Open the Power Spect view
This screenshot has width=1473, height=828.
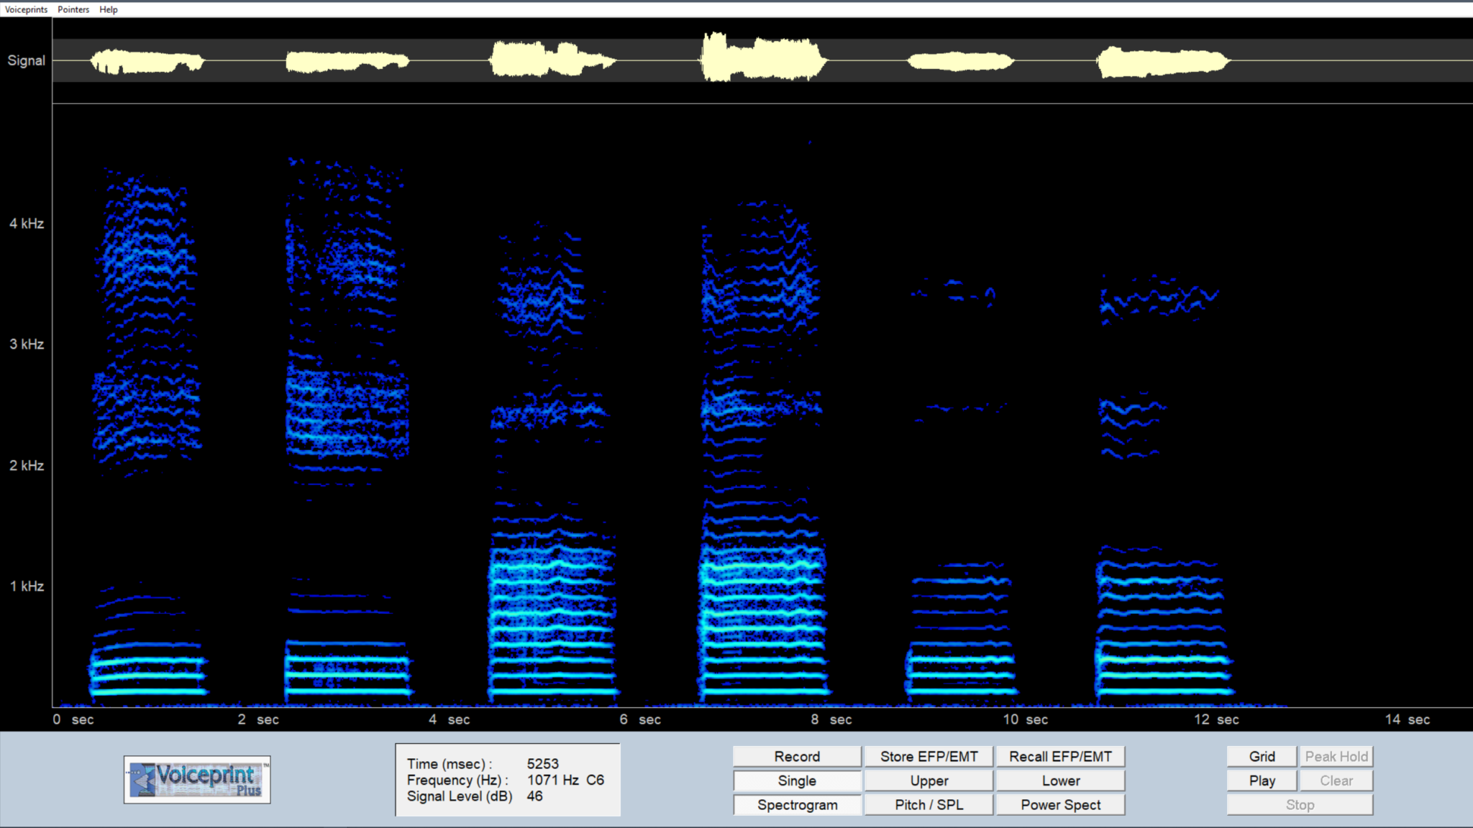click(1060, 805)
